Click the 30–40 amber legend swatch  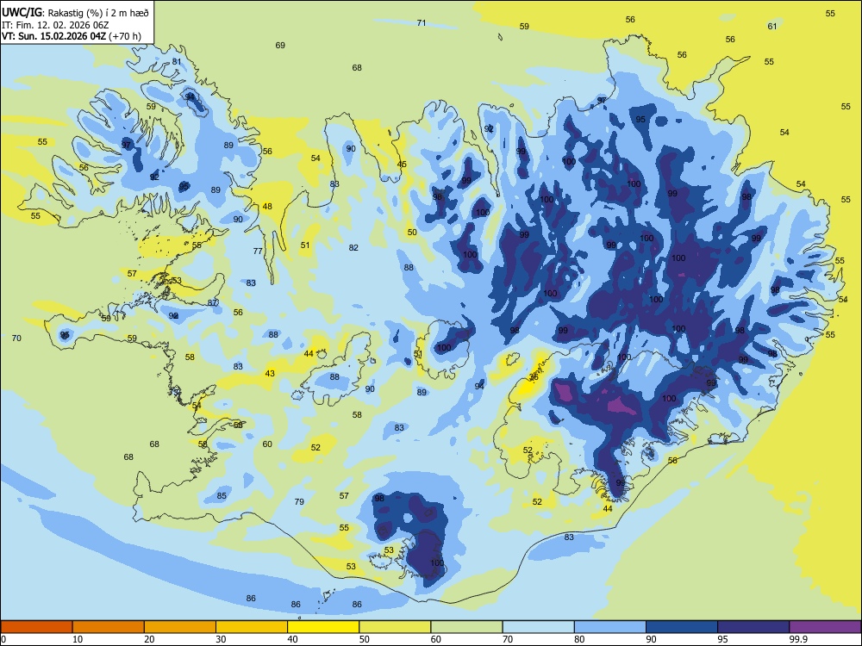[x=252, y=627]
